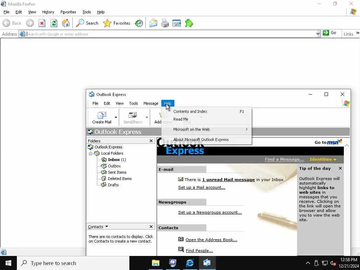Open the Identities dropdown
This screenshot has height=270, width=360.
(x=323, y=159)
